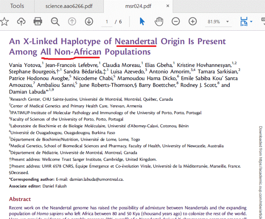The image size is (265, 219).
Task: Open the 81.9% zoom level dropdown
Action: [218, 22]
